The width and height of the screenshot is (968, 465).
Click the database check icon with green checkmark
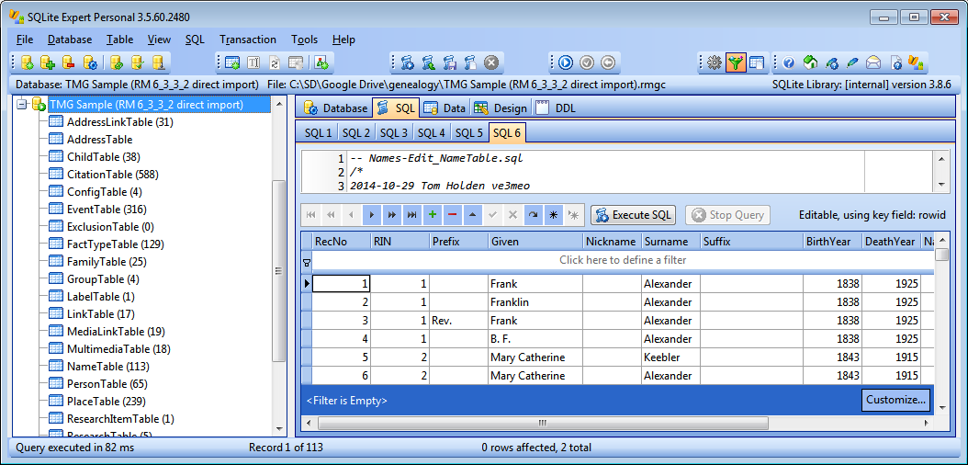(138, 62)
